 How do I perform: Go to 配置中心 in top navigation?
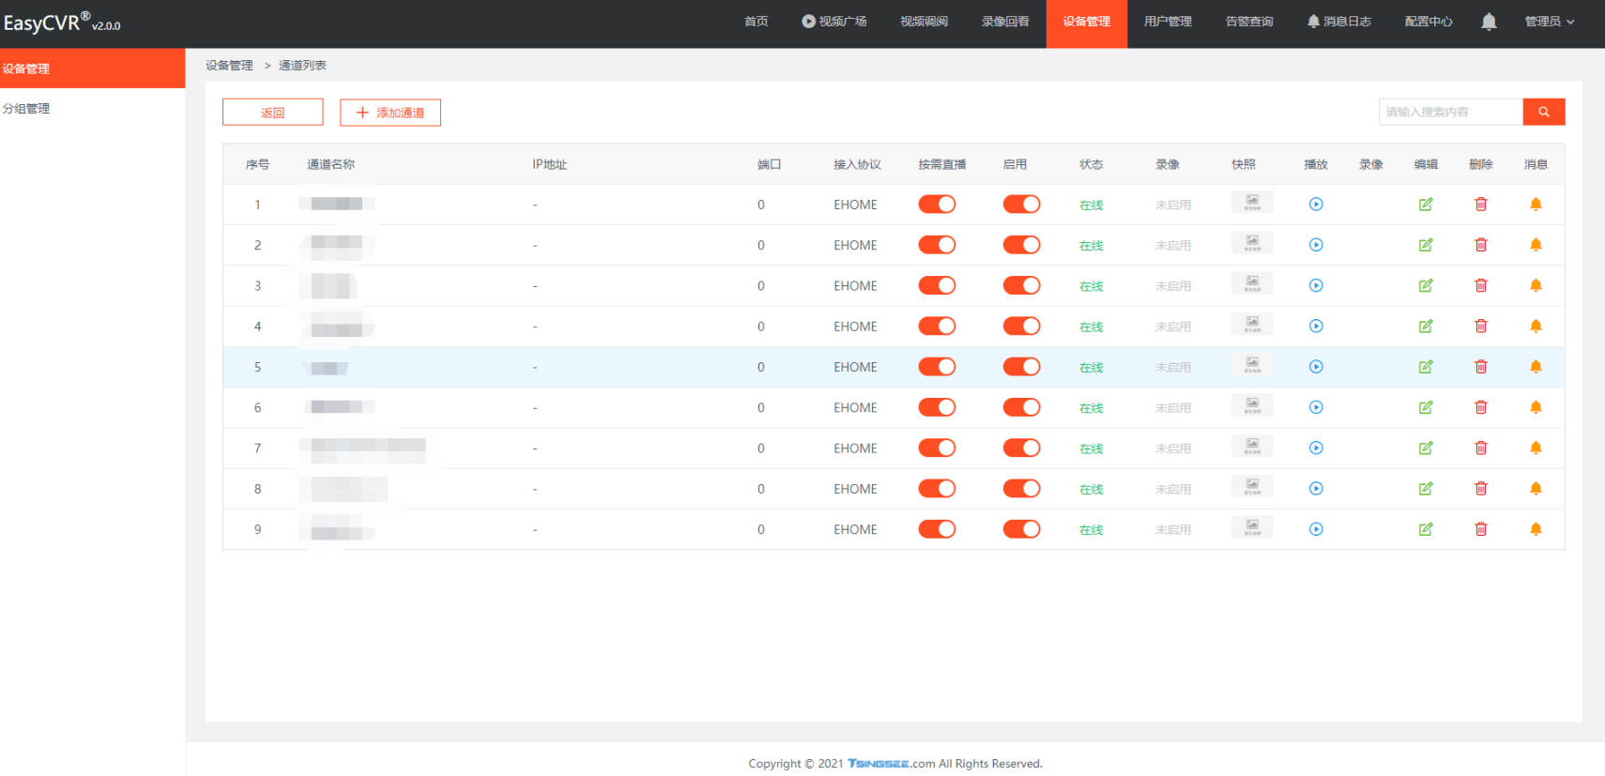point(1428,22)
